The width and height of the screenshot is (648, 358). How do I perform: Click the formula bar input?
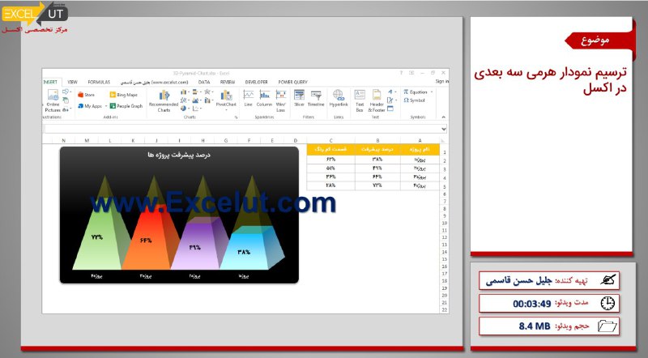(241, 129)
